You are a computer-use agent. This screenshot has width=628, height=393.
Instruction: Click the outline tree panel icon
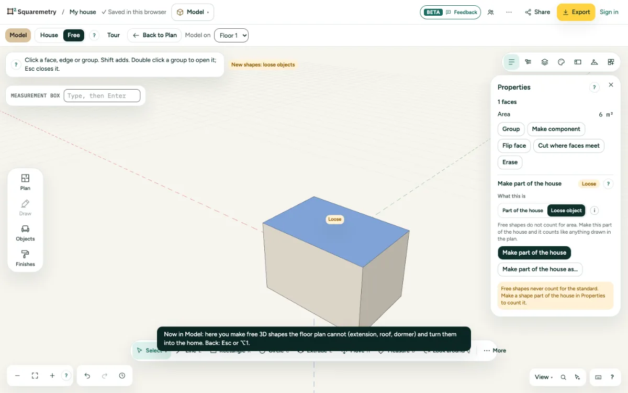point(528,62)
